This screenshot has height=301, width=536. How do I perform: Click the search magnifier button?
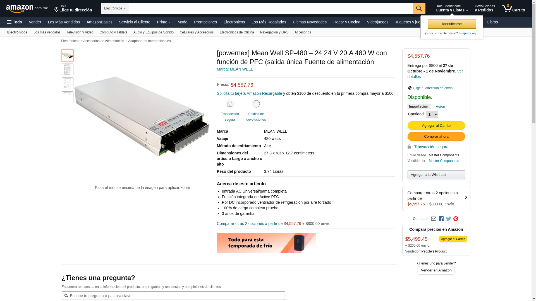[x=419, y=8]
